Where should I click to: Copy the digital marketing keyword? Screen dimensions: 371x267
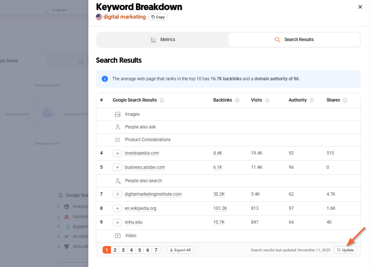158,17
